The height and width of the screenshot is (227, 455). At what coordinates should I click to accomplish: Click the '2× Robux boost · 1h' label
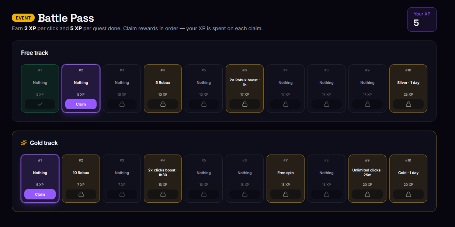click(x=244, y=82)
